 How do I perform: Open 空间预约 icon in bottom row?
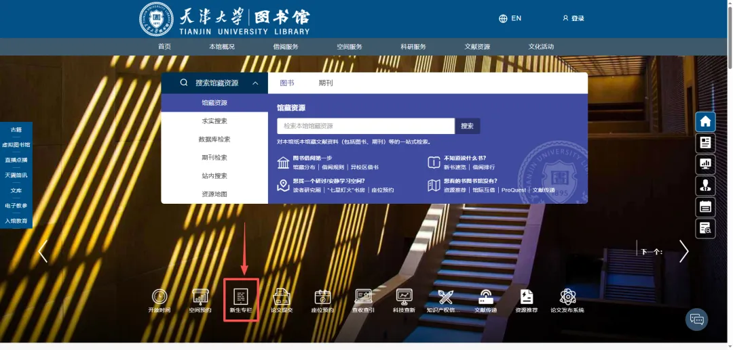pyautogui.click(x=200, y=297)
